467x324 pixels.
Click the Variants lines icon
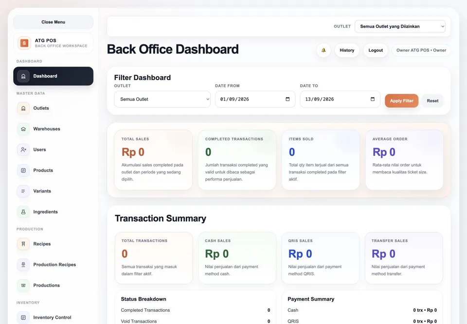23,191
